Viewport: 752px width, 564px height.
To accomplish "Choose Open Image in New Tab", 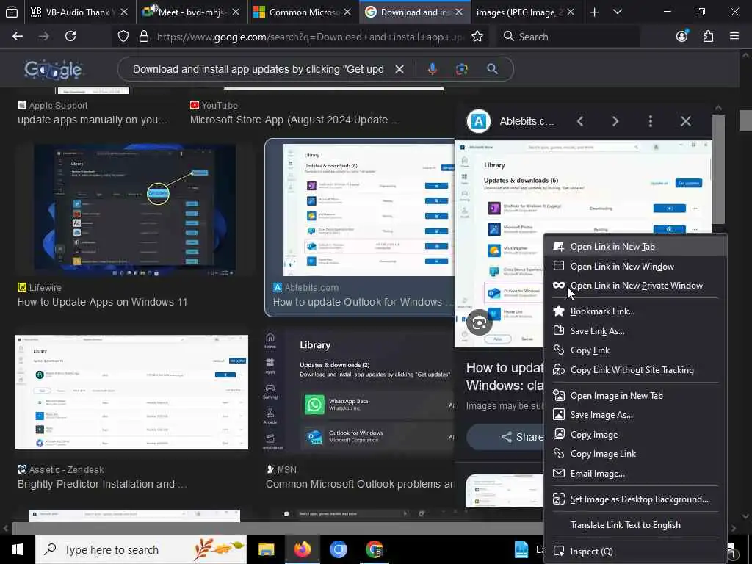I will (636, 396).
